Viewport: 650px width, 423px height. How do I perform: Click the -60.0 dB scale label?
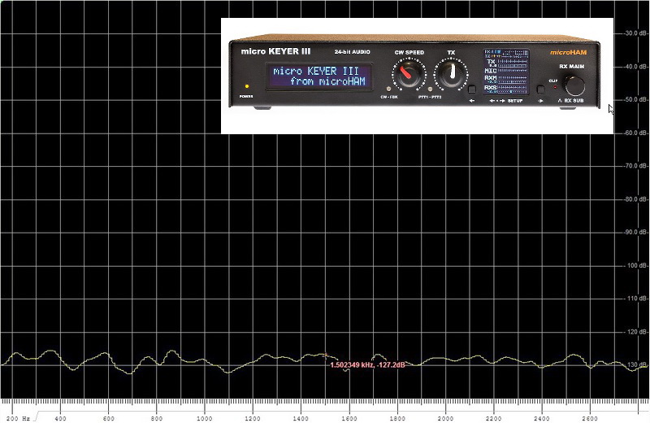click(637, 133)
